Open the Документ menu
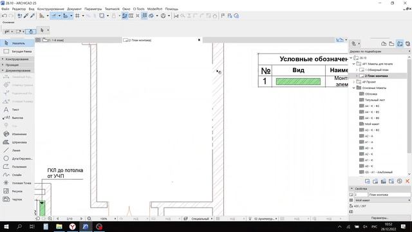This screenshot has height=232, width=412. 74,9
